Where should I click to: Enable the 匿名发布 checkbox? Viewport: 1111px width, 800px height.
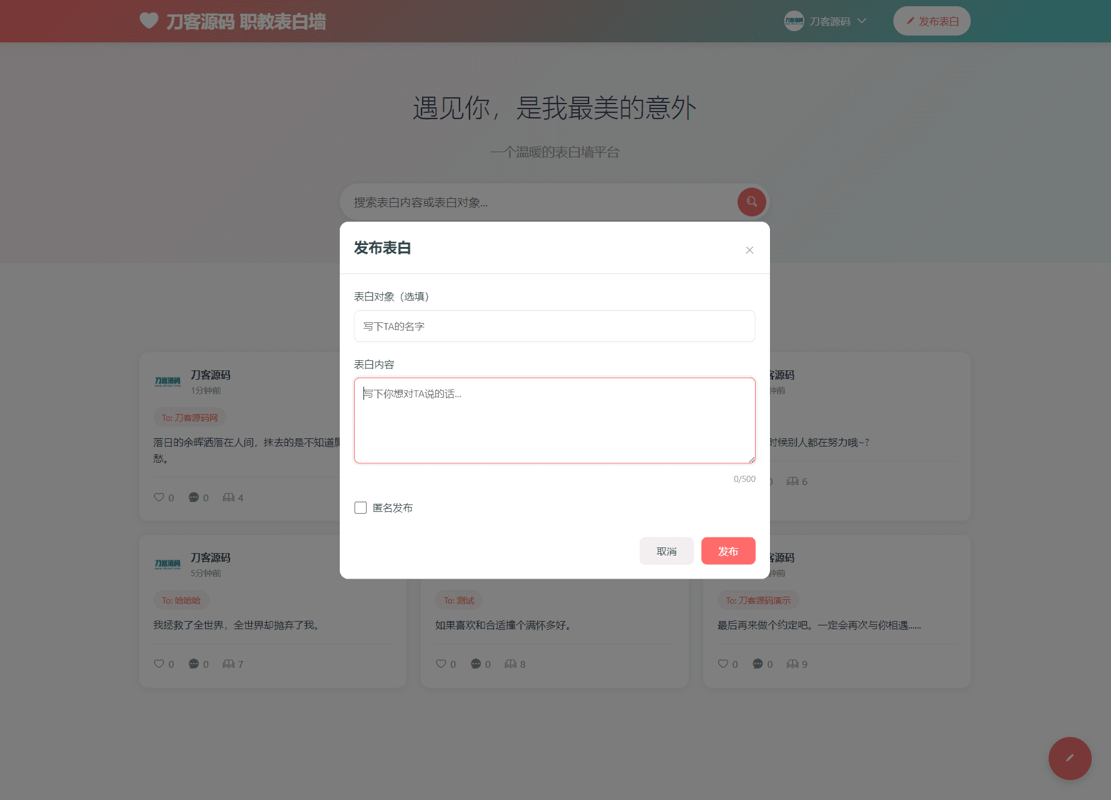[360, 508]
